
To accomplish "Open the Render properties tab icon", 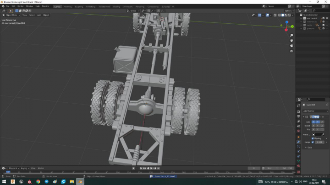I will 298,111.
